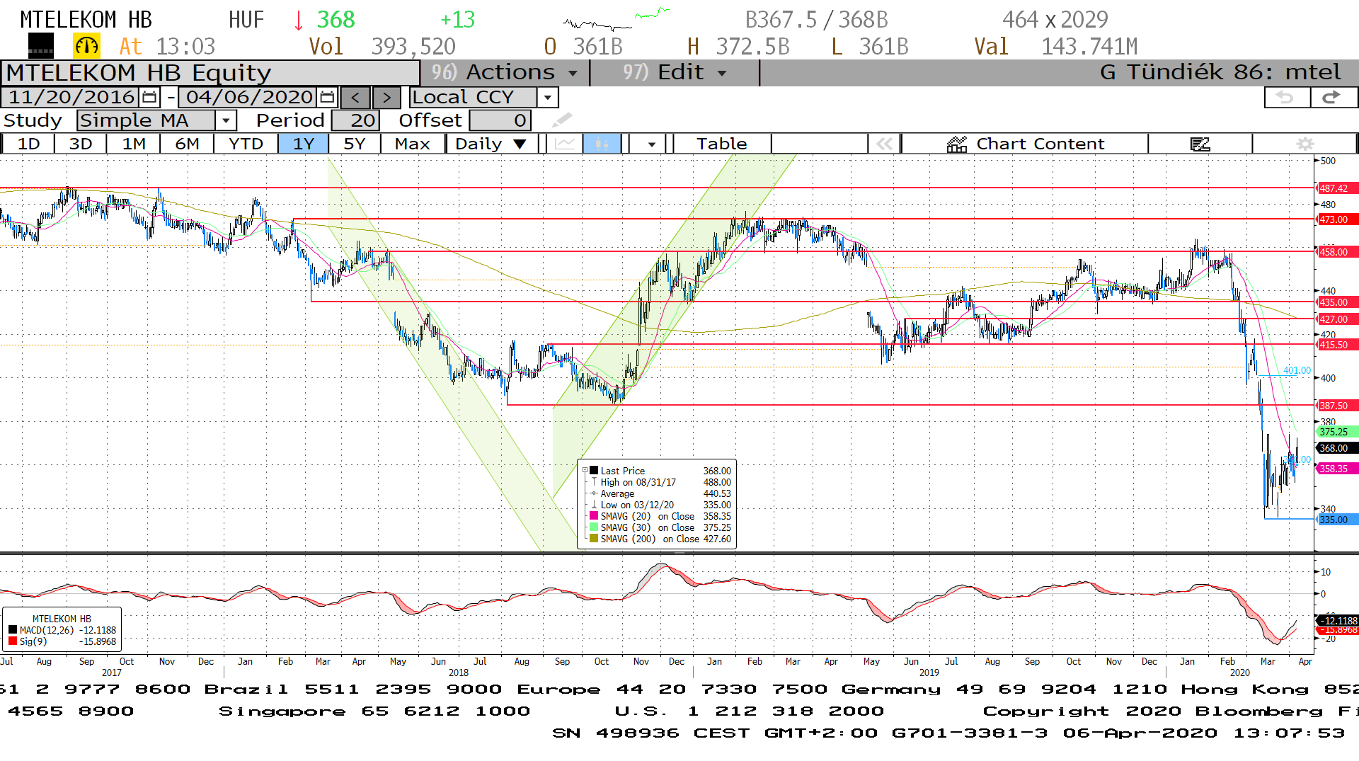Click the Period field showing 20
This screenshot has height=761, width=1359.
pos(356,120)
